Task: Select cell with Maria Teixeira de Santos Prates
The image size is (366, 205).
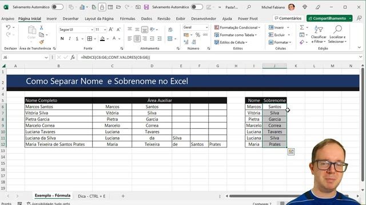Action: pyautogui.click(x=58, y=144)
